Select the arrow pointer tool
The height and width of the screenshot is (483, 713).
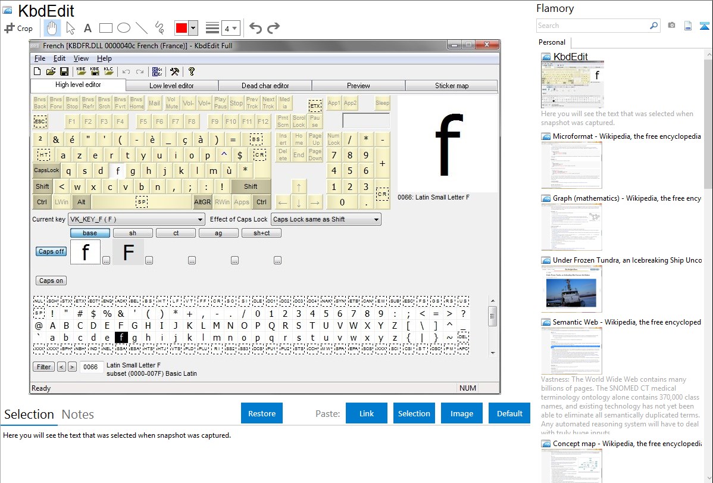point(70,28)
